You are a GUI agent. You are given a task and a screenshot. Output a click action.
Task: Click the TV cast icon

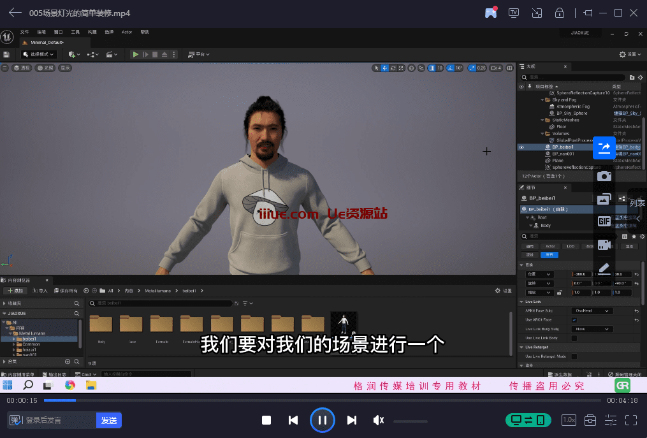(514, 13)
